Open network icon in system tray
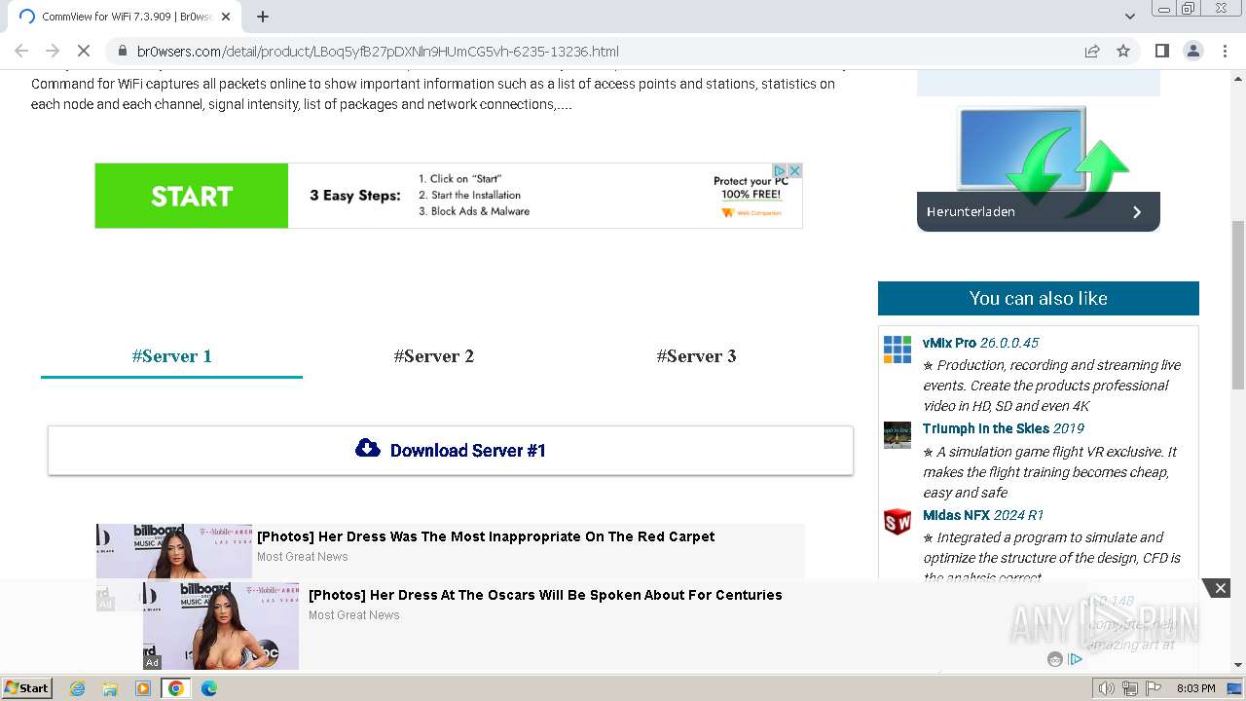This screenshot has height=701, width=1246. (x=1130, y=688)
